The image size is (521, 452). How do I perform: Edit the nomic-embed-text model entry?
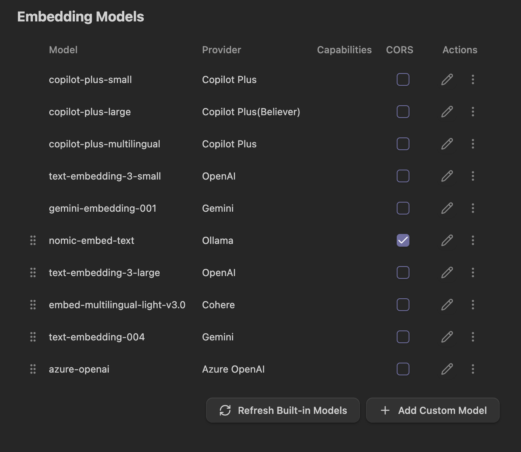tap(447, 240)
